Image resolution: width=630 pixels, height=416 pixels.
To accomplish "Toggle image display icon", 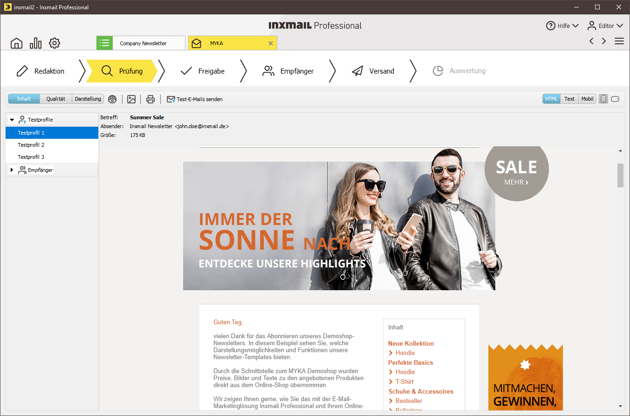I will pyautogui.click(x=131, y=99).
